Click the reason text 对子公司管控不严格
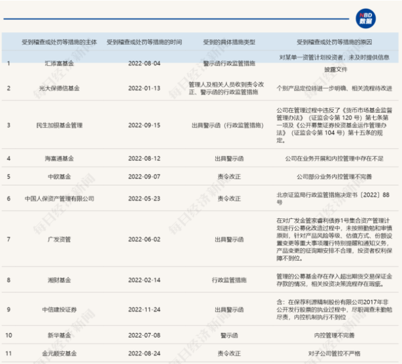Viewport: 402px width, 364px height. pyautogui.click(x=335, y=354)
